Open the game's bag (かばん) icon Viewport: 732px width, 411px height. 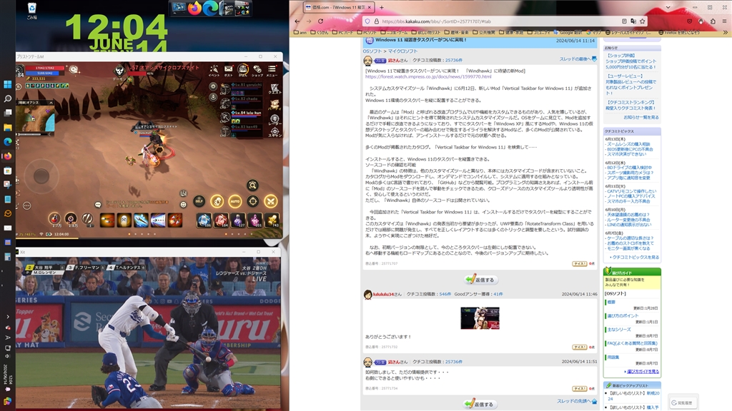click(x=243, y=71)
